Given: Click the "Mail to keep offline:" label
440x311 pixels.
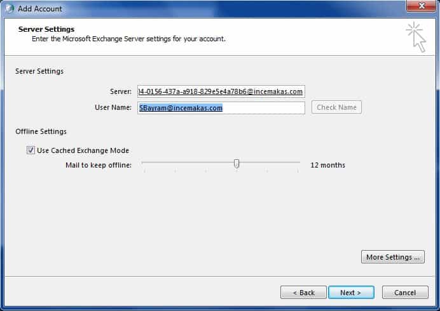Looking at the screenshot, I should tap(99, 165).
